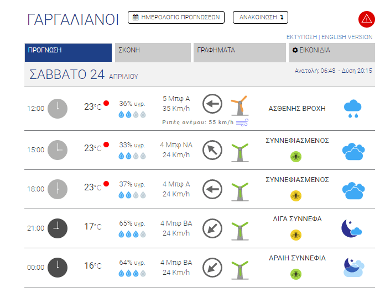Expand the ΑΝΑΚΟΙΝΩΣΗ announcement dropdown
This screenshot has height=288, width=380.
tap(261, 18)
